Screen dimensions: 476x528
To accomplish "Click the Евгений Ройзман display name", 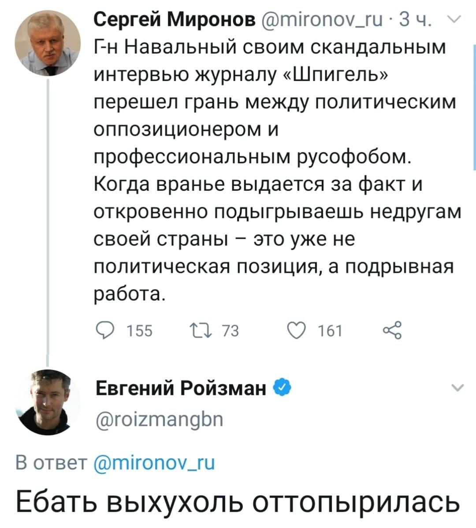I will click(x=181, y=389).
